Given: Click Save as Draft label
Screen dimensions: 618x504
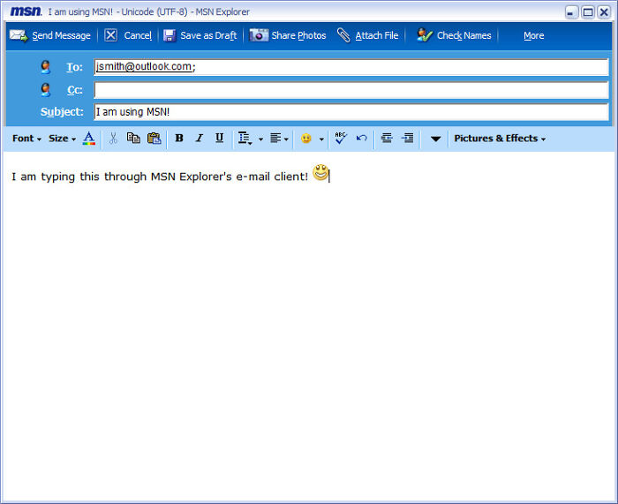Looking at the screenshot, I should 208,35.
